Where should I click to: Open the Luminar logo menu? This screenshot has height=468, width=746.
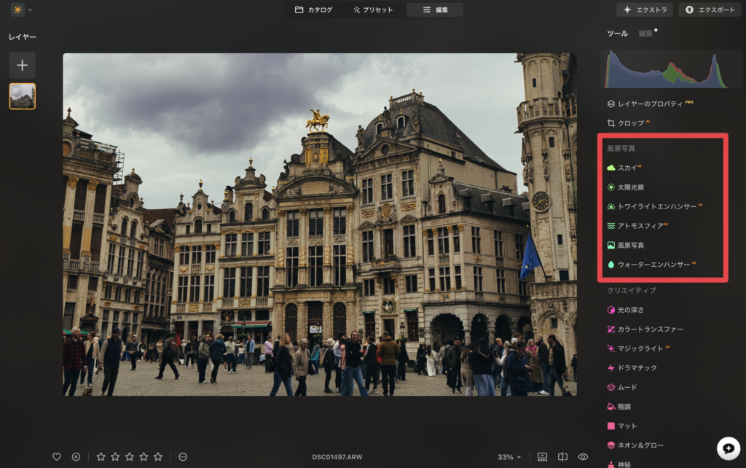coord(17,9)
